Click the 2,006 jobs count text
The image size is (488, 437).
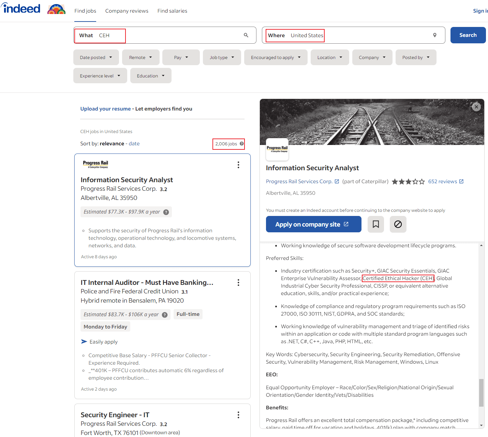(226, 144)
